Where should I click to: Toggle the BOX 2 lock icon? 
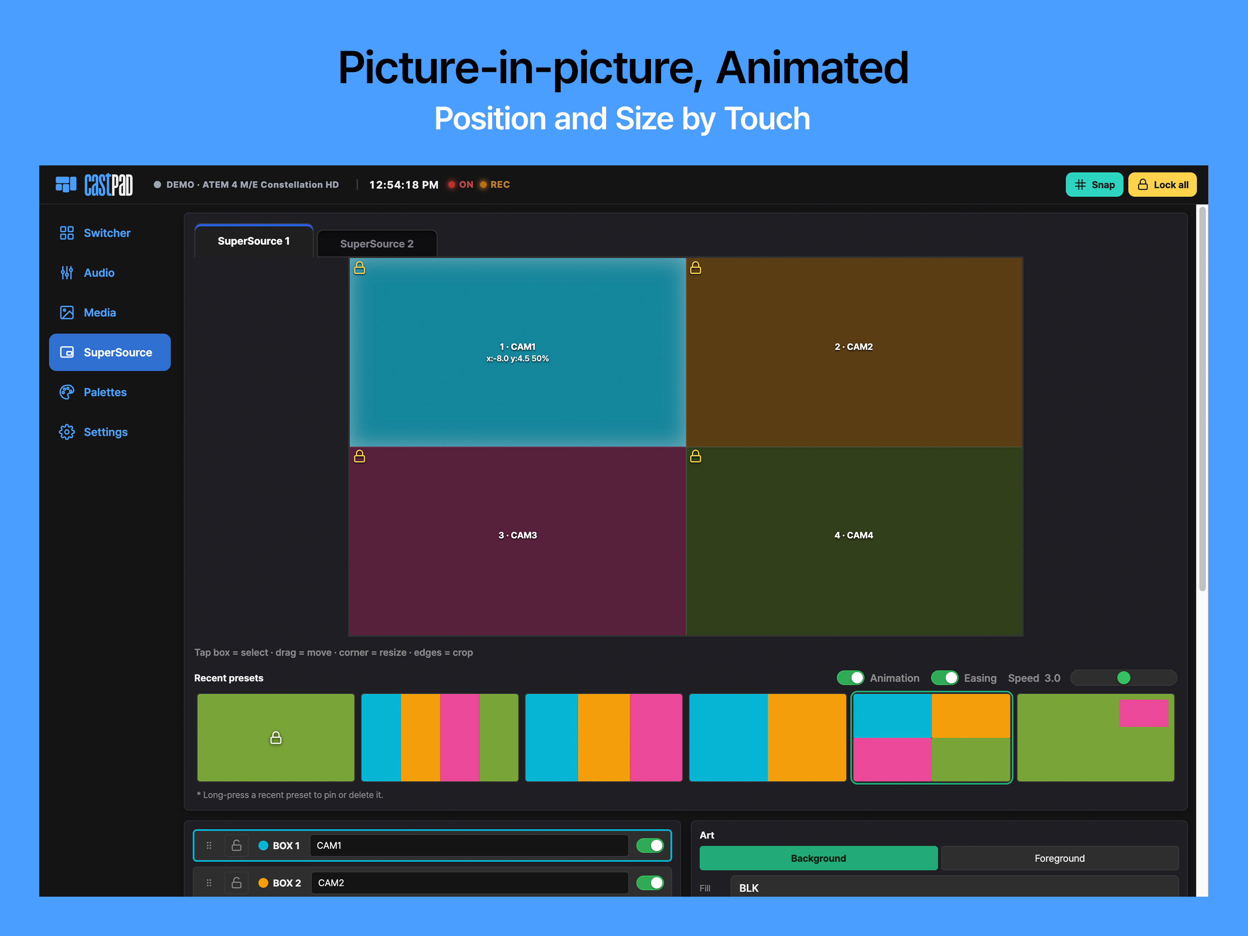(236, 883)
